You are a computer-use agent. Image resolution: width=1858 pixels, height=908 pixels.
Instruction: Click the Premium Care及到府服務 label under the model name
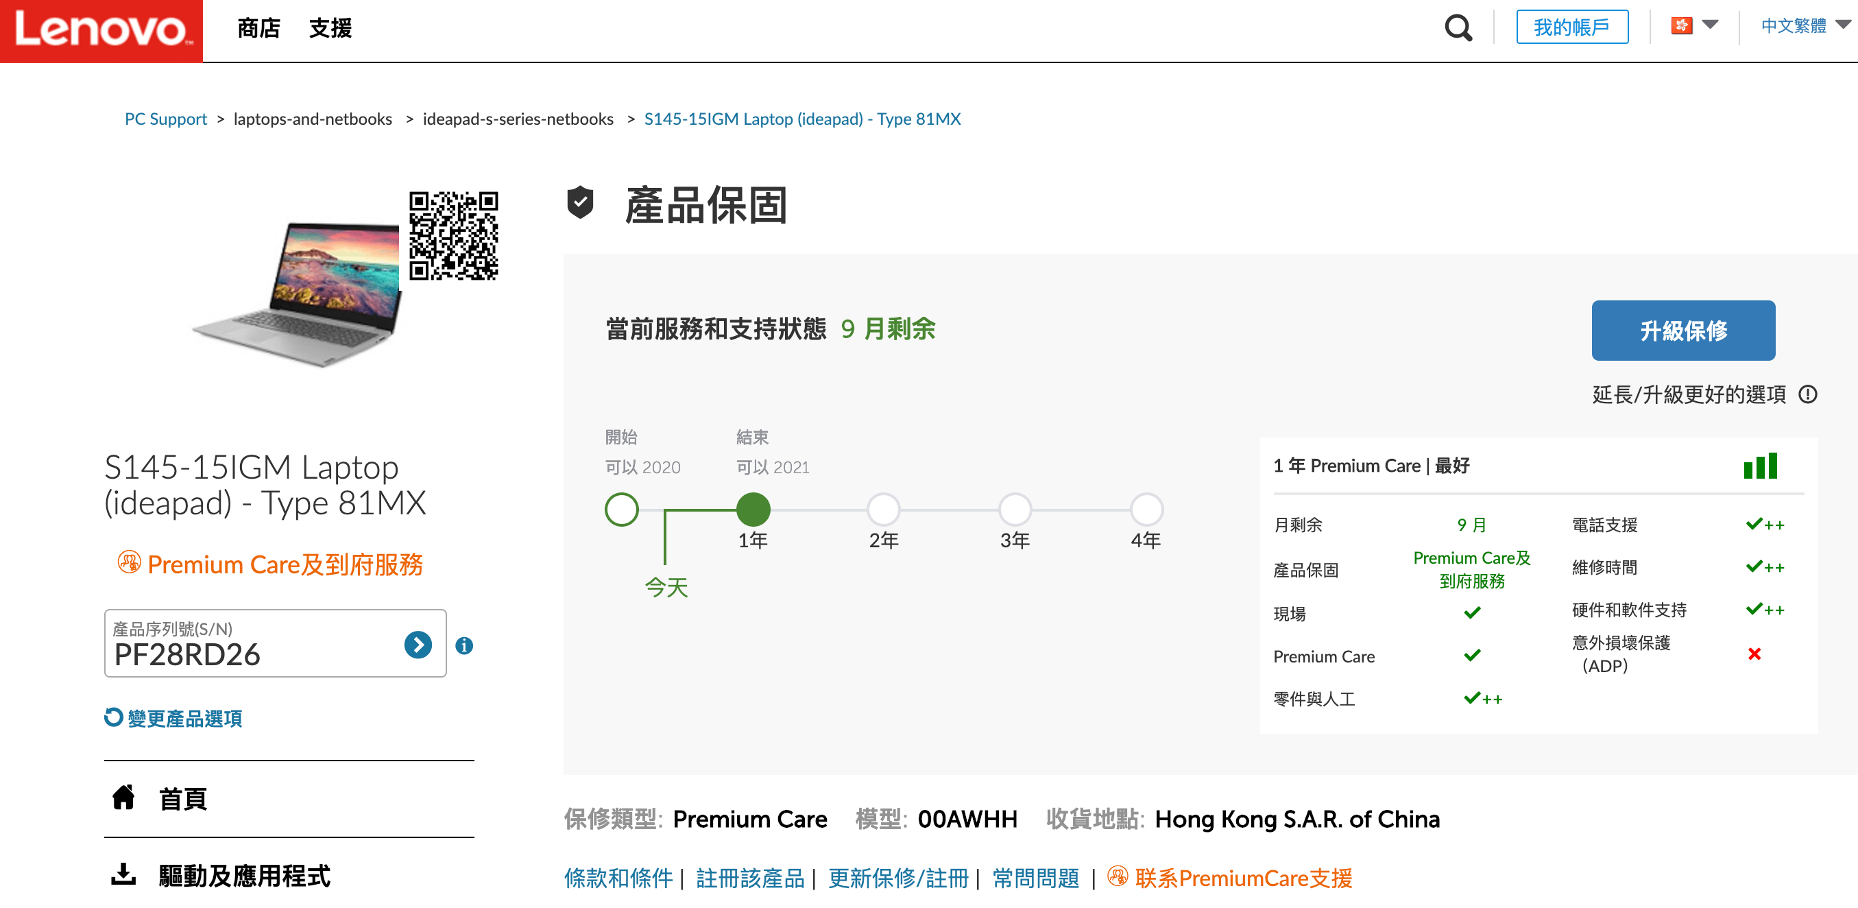click(x=285, y=564)
